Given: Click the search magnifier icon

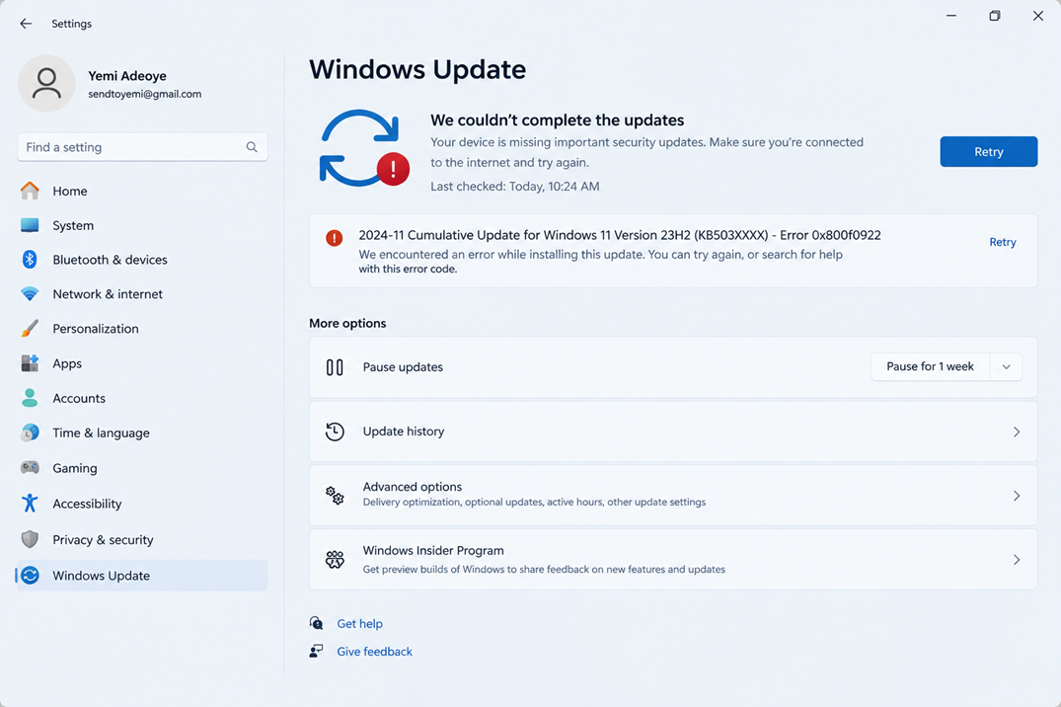Looking at the screenshot, I should click(252, 147).
